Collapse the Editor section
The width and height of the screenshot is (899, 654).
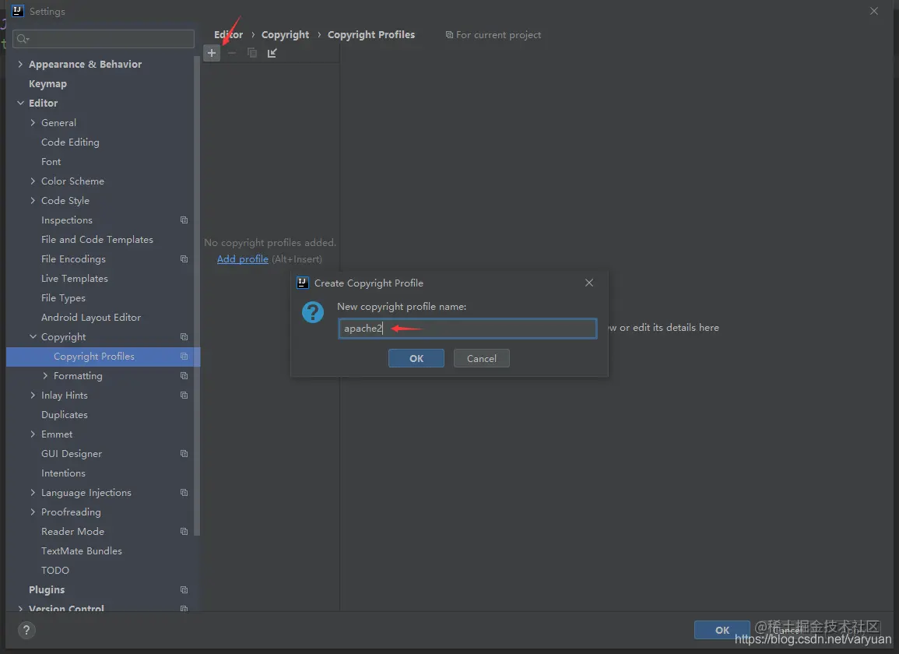[21, 103]
